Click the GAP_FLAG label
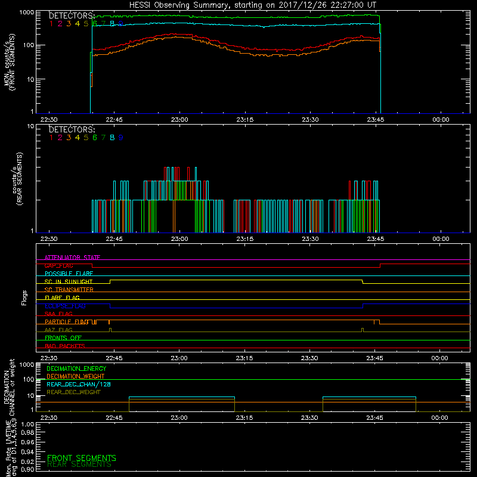Image resolution: width=477 pixels, height=477 pixels. (x=58, y=265)
